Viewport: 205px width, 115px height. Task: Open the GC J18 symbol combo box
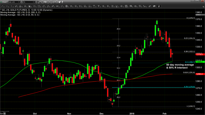[14, 2]
